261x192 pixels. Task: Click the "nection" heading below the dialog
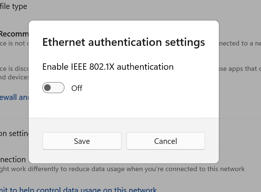click(13, 160)
